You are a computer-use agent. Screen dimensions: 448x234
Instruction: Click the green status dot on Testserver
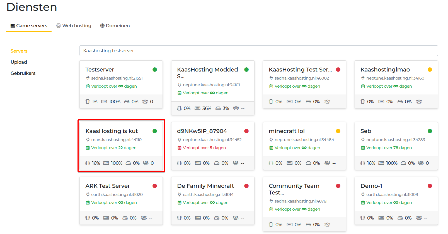tap(155, 70)
